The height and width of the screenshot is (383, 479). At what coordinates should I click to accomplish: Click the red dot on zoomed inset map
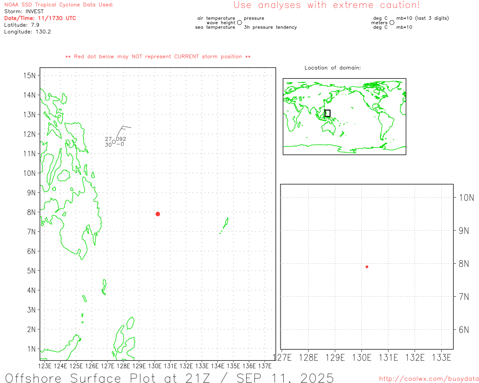[x=367, y=267]
